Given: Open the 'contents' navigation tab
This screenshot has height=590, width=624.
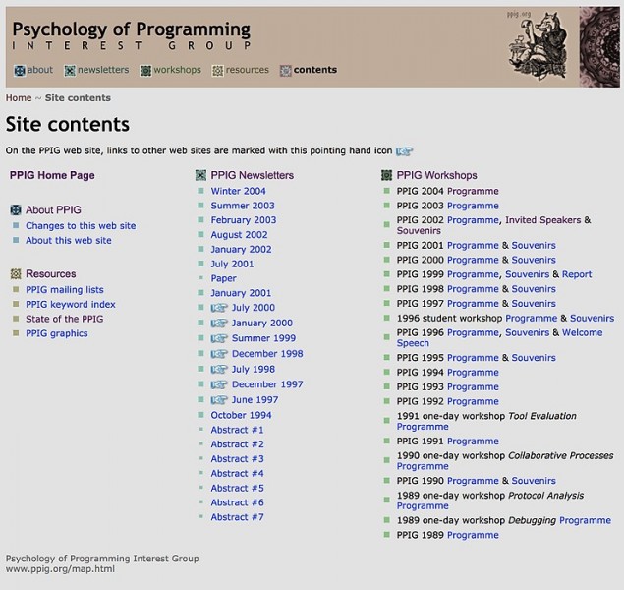Looking at the screenshot, I should [x=314, y=70].
